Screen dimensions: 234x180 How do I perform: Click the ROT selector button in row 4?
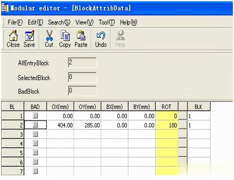coord(183,143)
